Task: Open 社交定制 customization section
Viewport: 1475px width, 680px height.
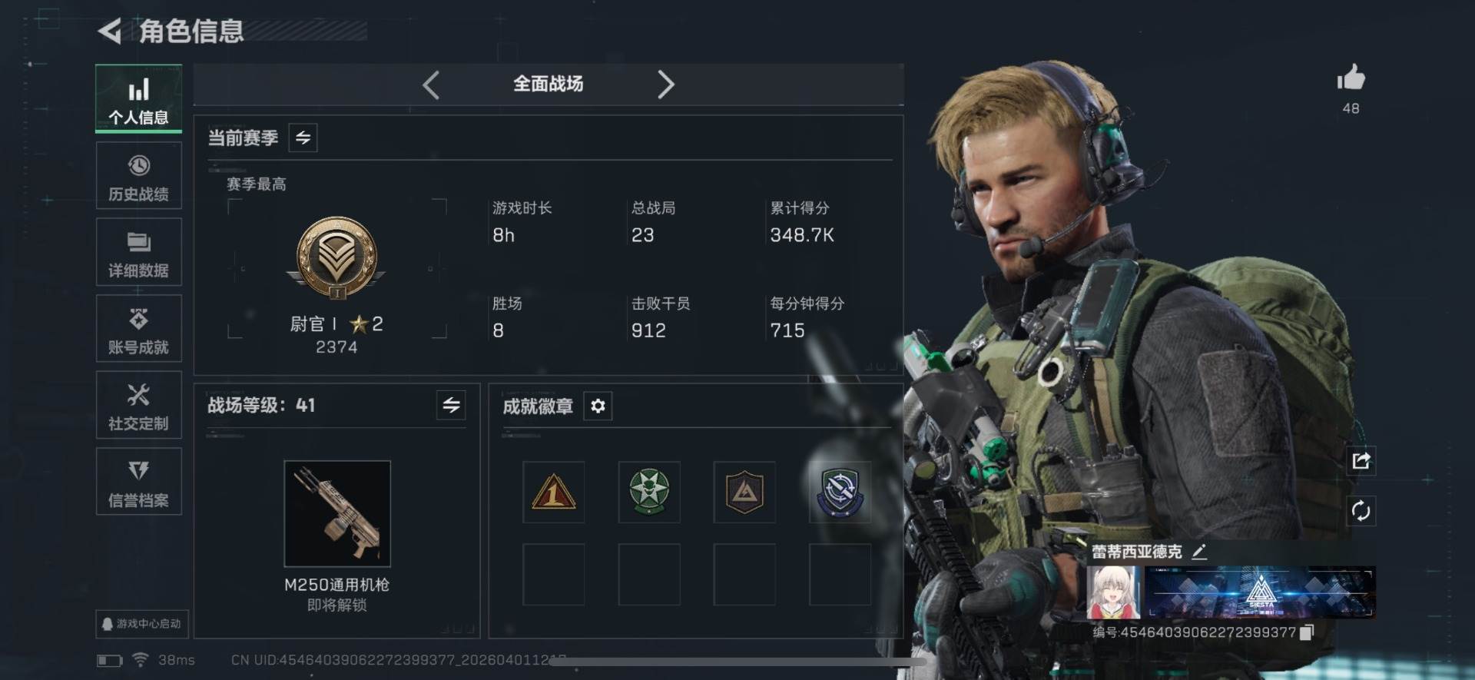Action: coord(138,406)
